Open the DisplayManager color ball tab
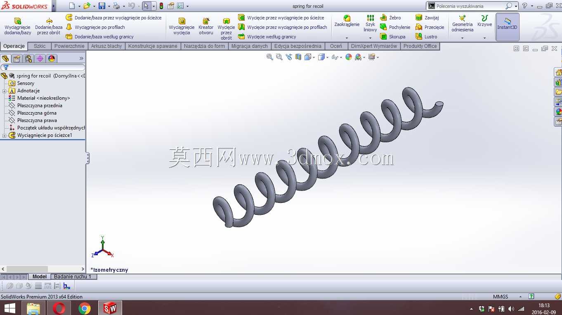The image size is (562, 315). point(52,59)
